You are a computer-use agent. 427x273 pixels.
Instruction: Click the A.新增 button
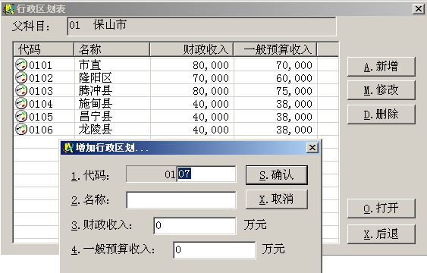click(x=381, y=67)
